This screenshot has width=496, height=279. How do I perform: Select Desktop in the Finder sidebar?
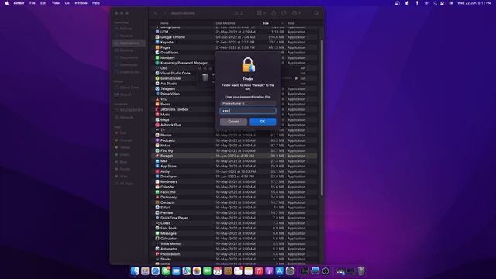click(x=129, y=50)
